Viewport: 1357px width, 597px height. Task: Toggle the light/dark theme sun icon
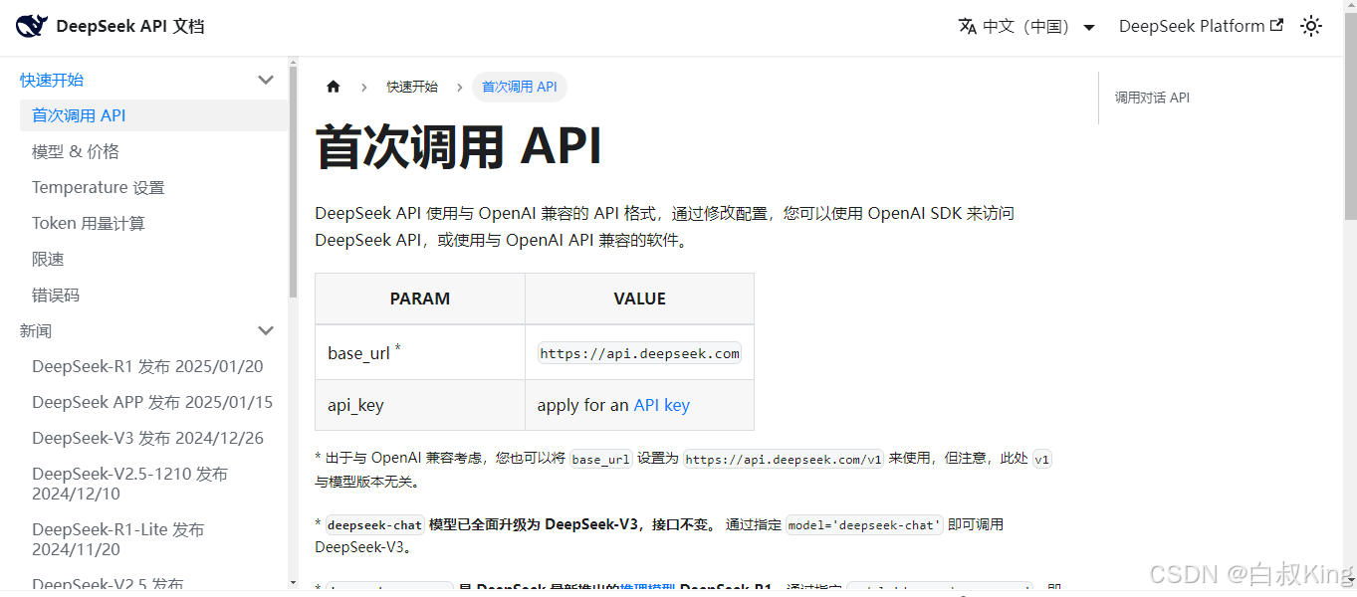click(1311, 27)
